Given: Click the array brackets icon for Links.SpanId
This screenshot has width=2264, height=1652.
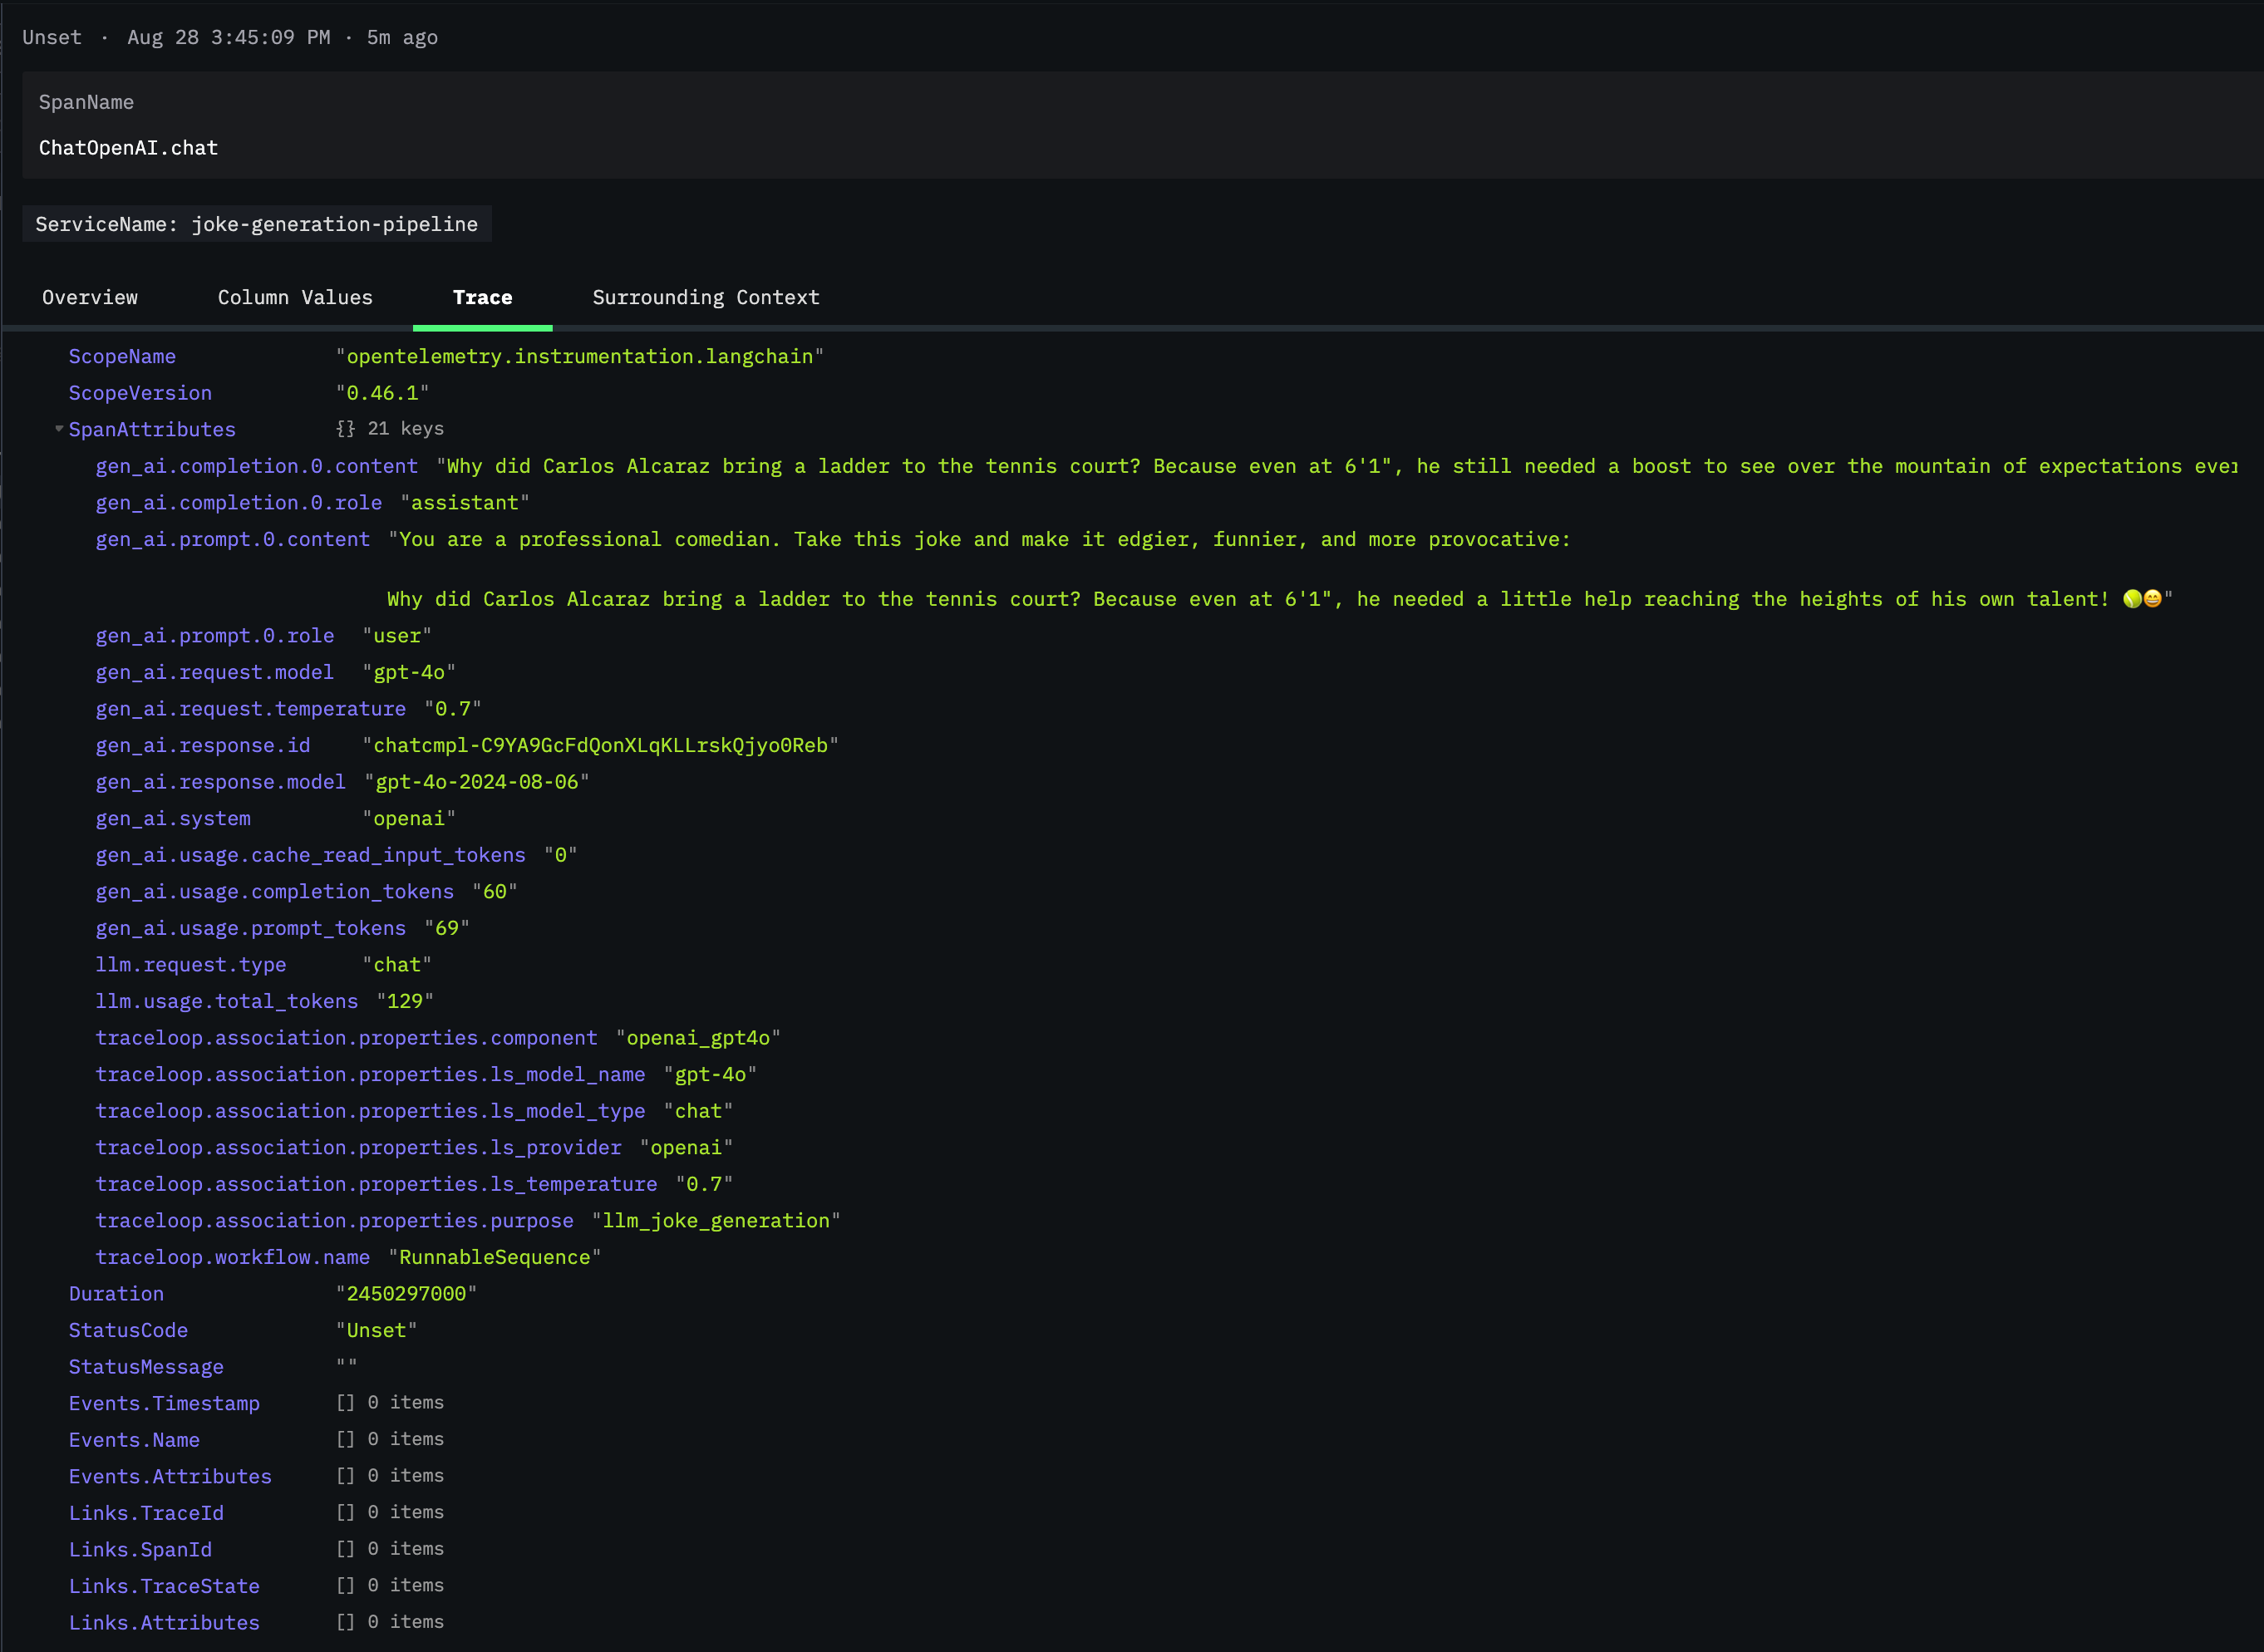Looking at the screenshot, I should [x=345, y=1549].
